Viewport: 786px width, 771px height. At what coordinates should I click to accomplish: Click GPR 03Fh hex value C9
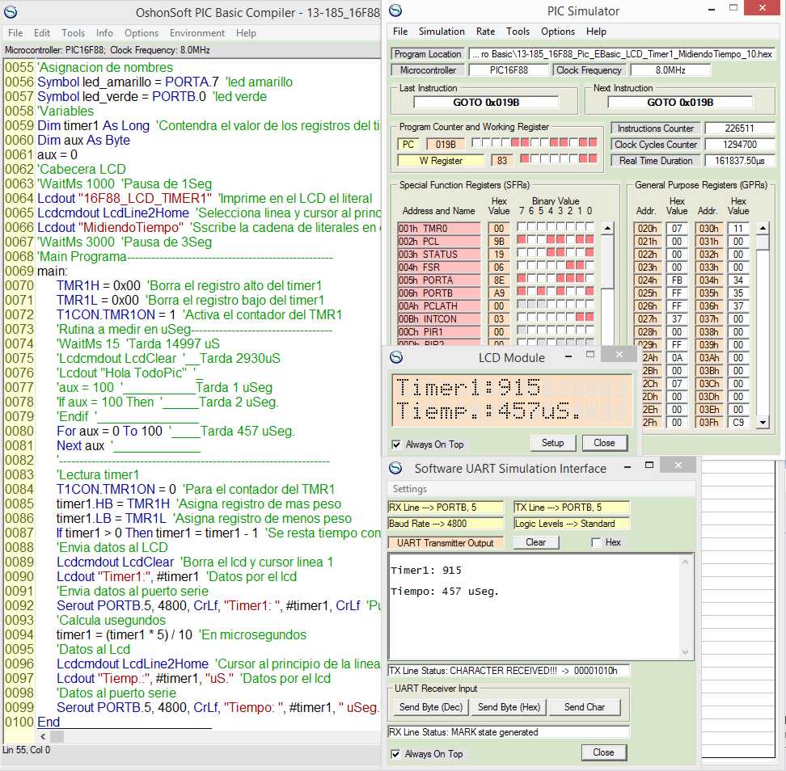point(738,423)
